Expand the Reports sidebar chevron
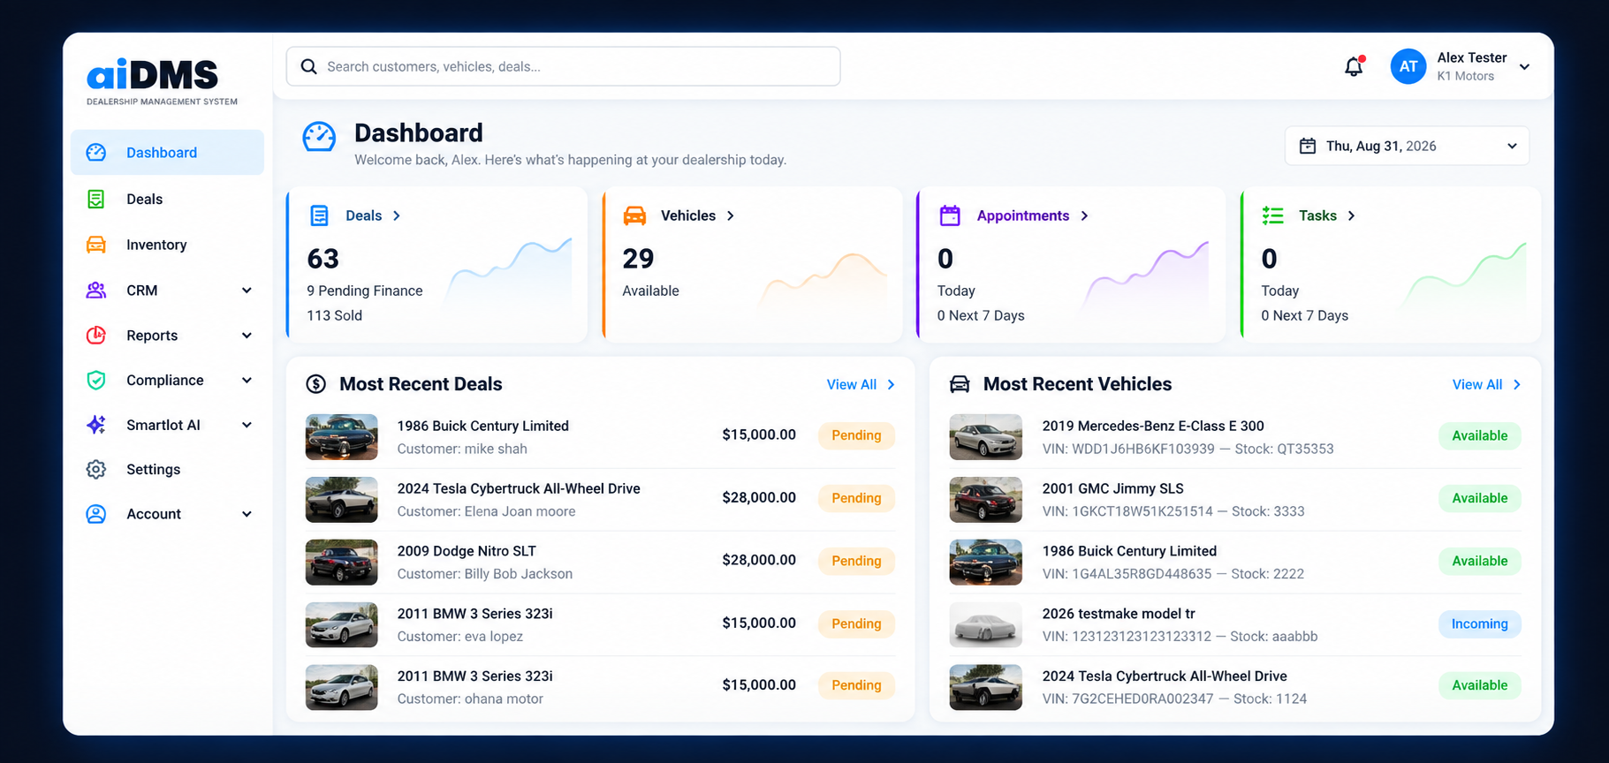The height and width of the screenshot is (763, 1609). (247, 336)
